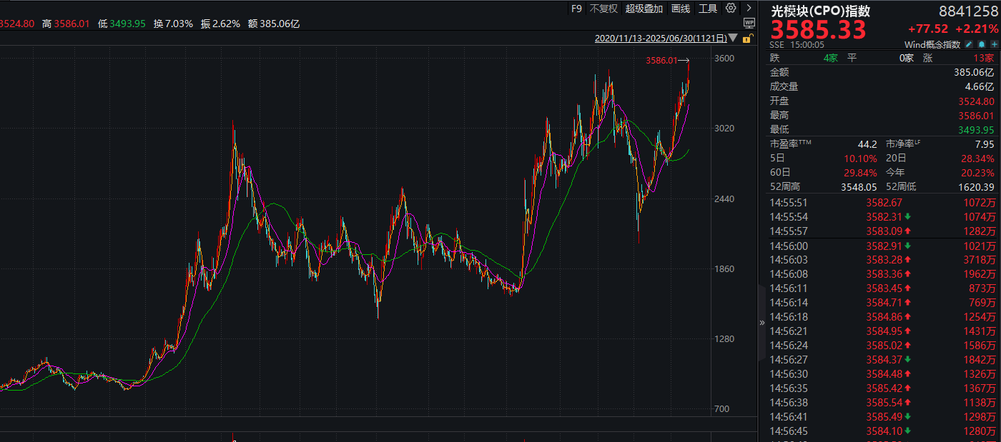Click the 成交量 4.66亿 row

[882, 86]
